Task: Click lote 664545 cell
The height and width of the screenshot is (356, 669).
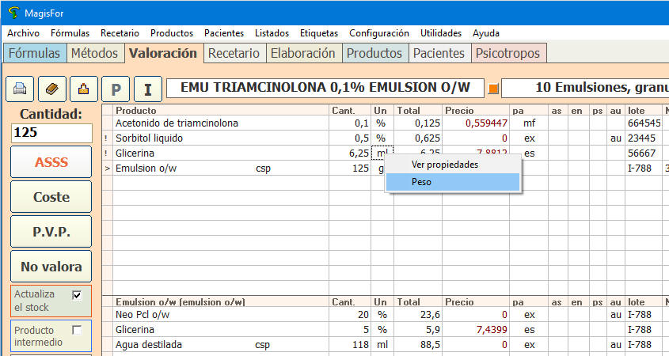Action: tap(644, 123)
